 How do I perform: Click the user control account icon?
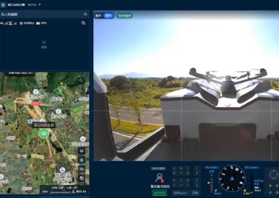coord(159,178)
